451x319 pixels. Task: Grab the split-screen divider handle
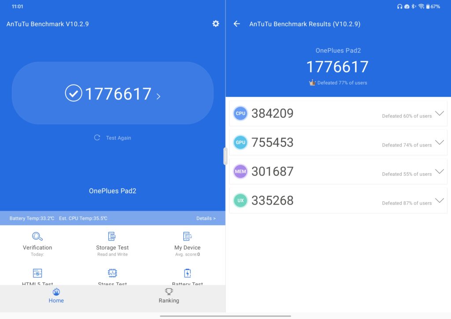225,156
